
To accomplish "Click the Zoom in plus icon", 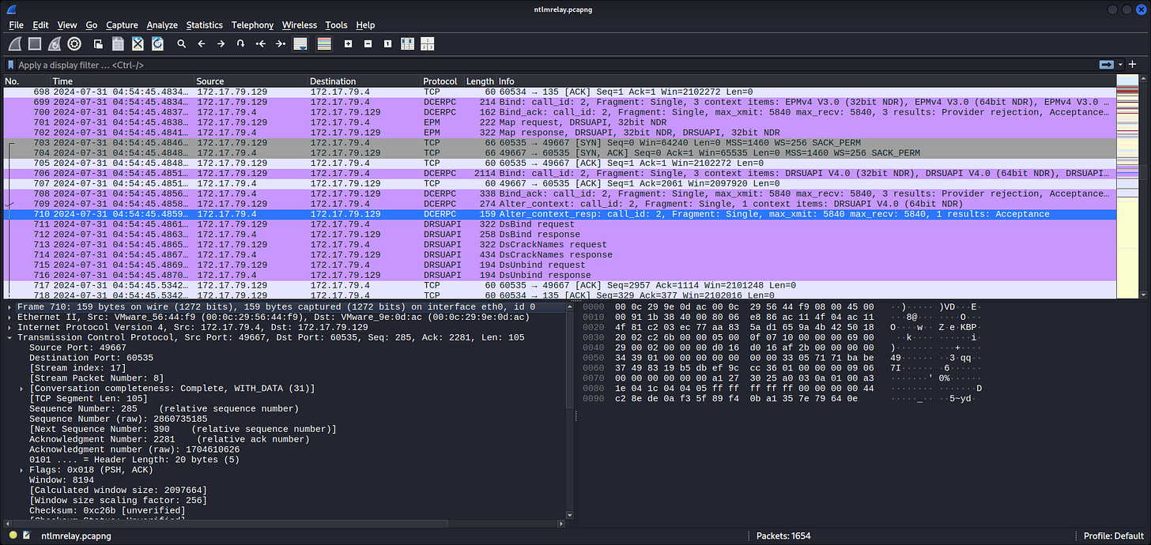I will 348,44.
